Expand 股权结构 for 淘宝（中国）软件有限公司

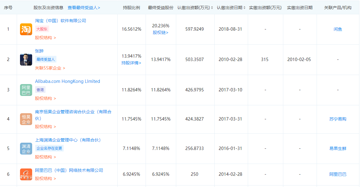click(45, 38)
